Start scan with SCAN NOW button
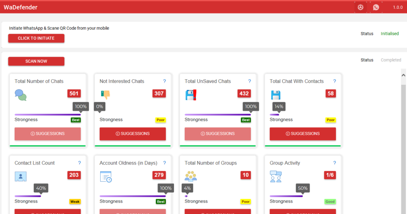Image resolution: width=407 pixels, height=214 pixels. 36,61
